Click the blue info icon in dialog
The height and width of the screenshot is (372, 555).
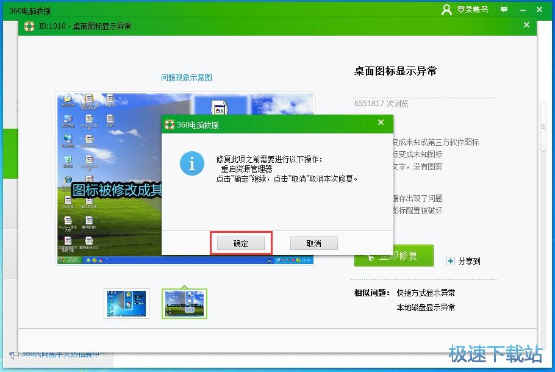[x=192, y=163]
